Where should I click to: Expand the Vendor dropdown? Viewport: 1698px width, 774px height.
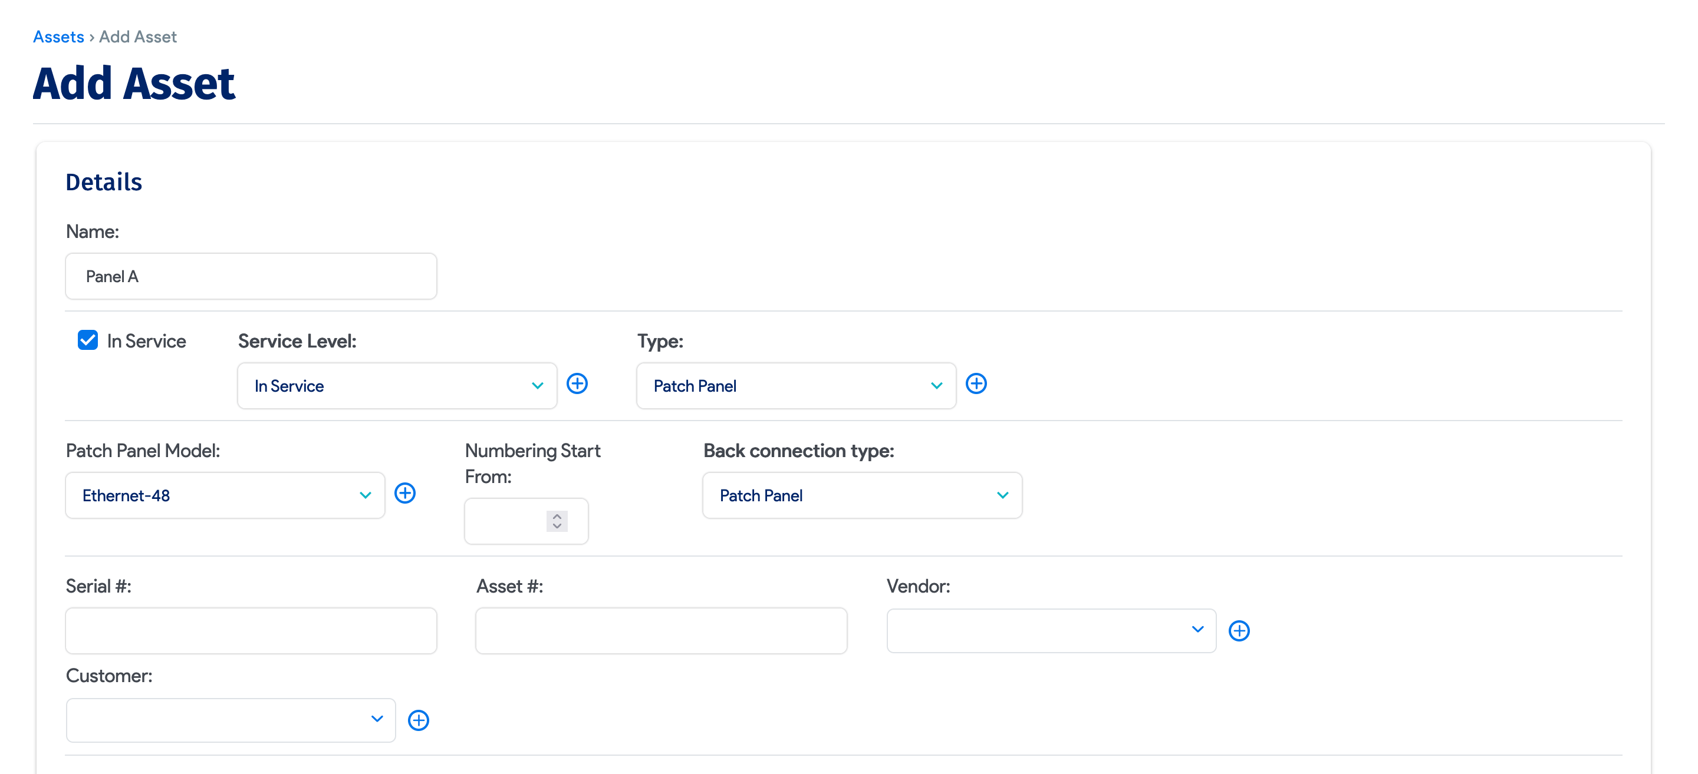[1051, 630]
